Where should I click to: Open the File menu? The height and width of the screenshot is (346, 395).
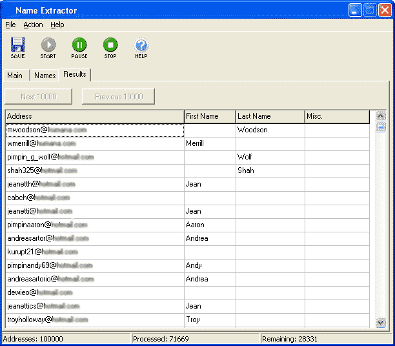10,25
